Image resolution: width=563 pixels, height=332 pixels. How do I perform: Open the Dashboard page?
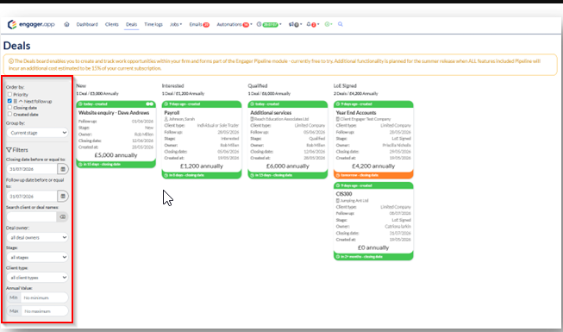(x=87, y=24)
